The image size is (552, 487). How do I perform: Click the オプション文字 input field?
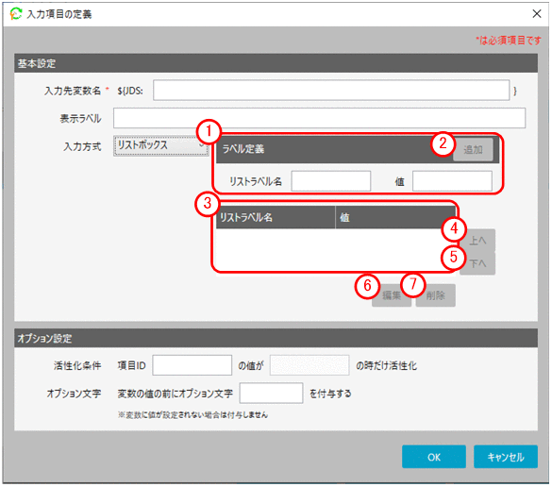271,393
